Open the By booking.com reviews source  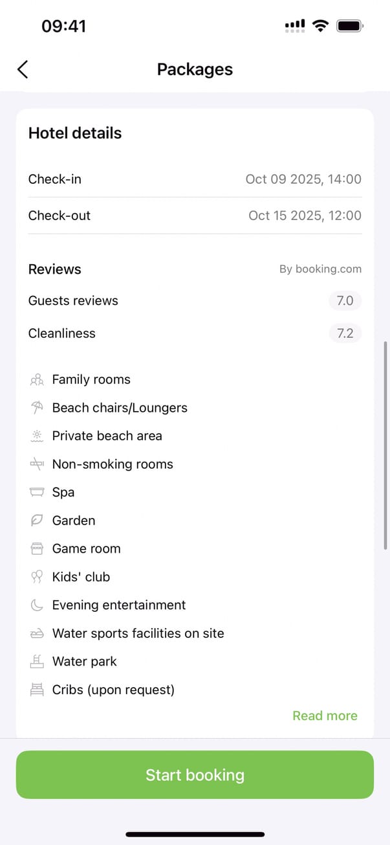(320, 269)
